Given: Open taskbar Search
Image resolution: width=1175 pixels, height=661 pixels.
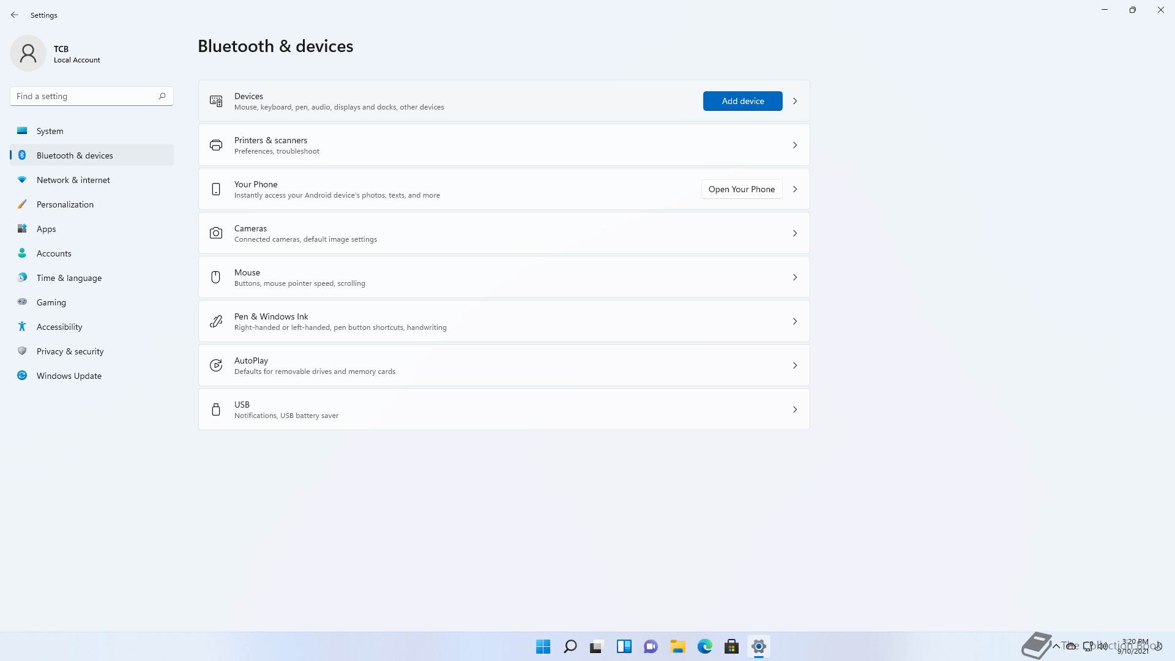Looking at the screenshot, I should pos(570,646).
